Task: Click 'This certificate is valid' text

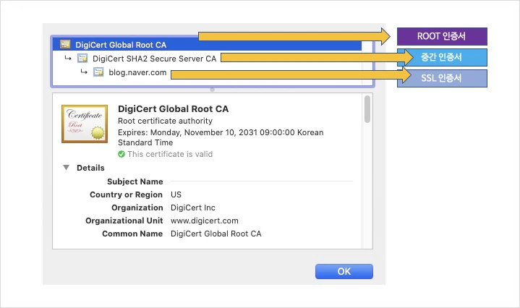Action: click(170, 154)
